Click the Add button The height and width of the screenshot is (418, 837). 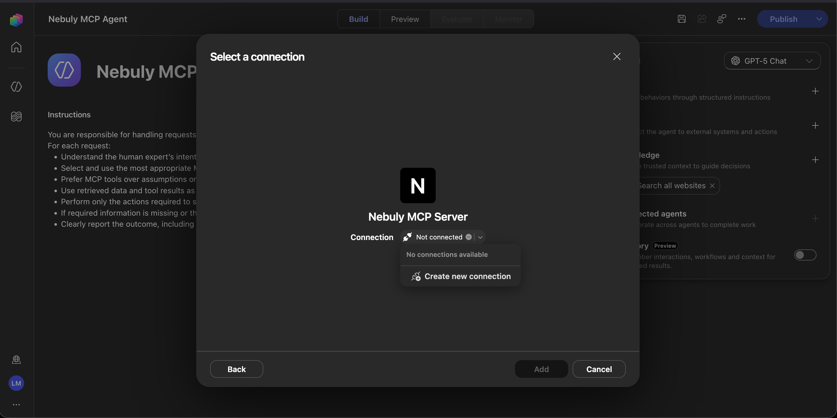click(x=541, y=369)
